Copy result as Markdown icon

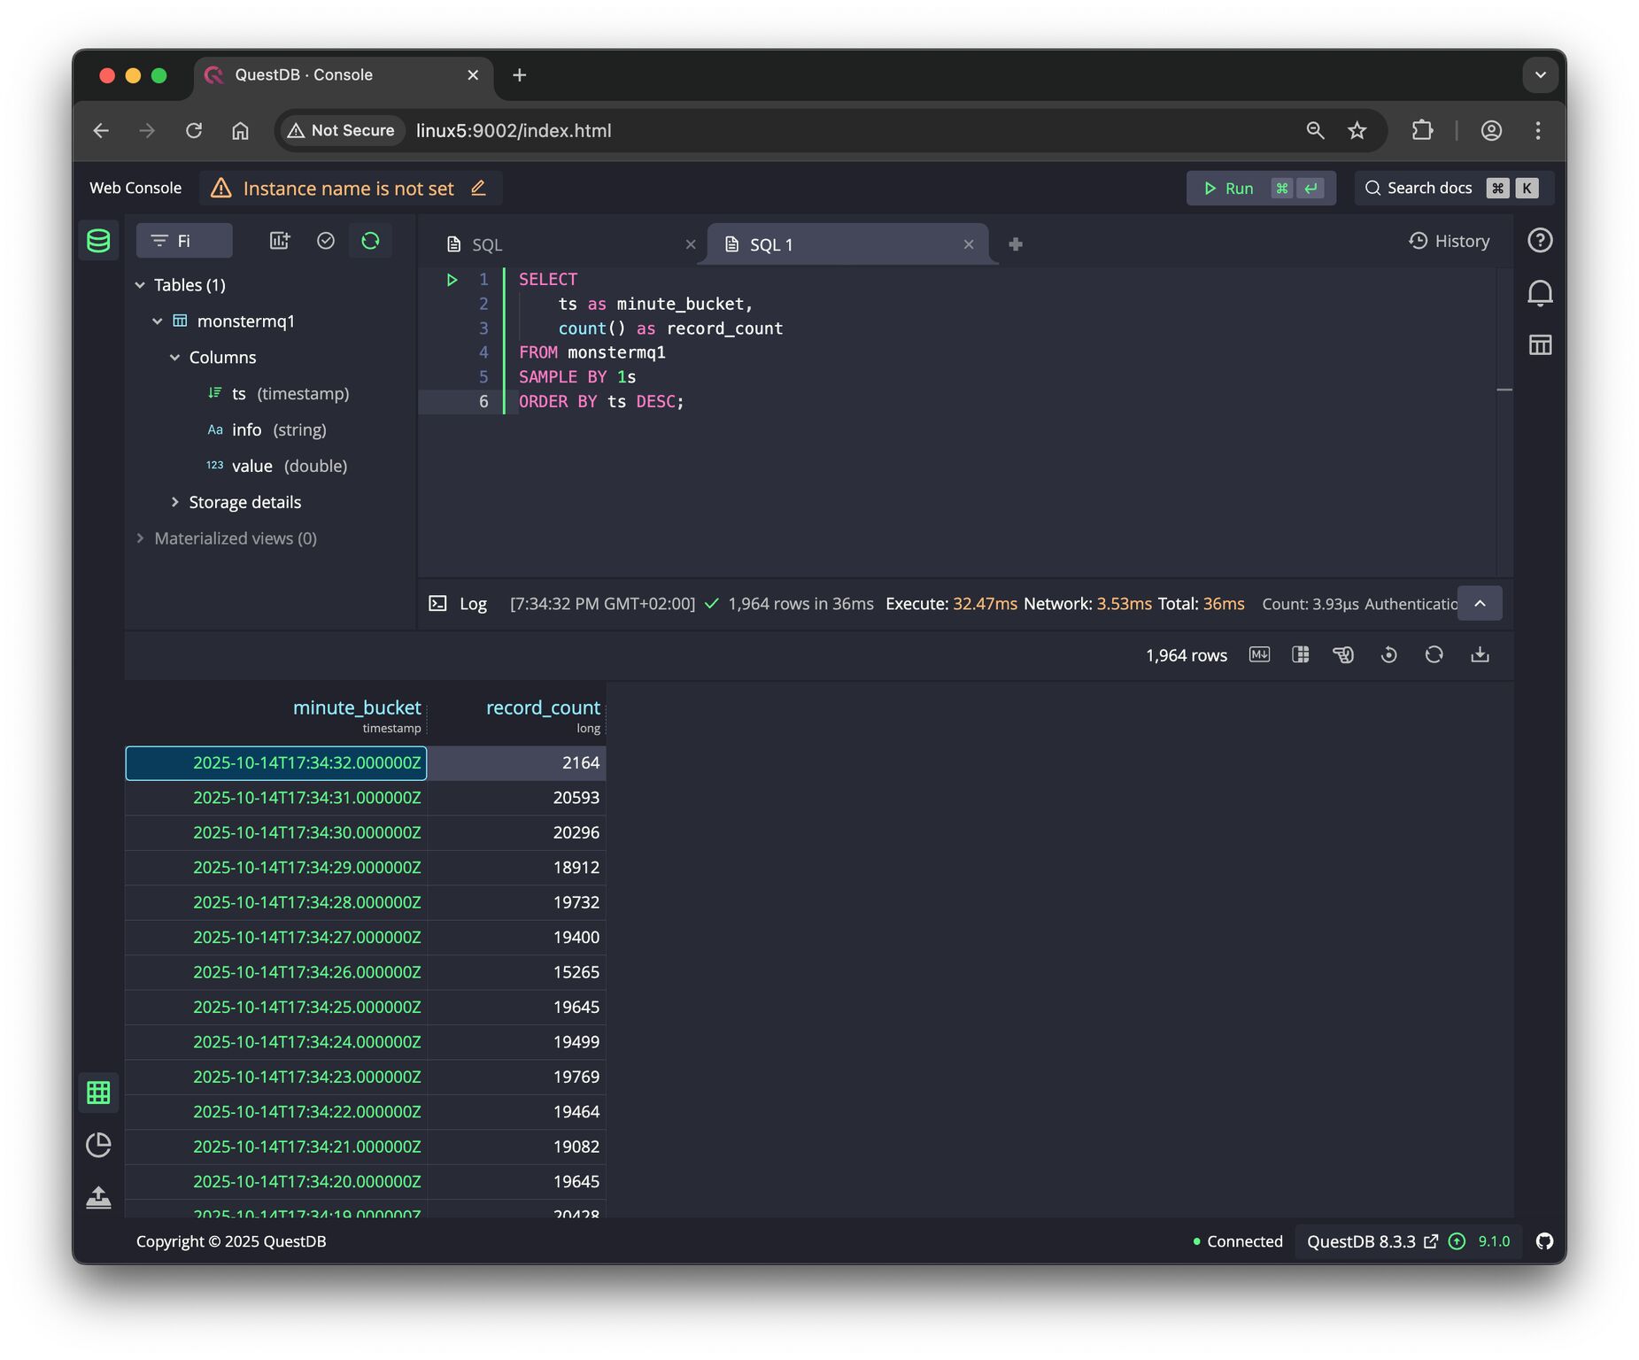tap(1258, 655)
